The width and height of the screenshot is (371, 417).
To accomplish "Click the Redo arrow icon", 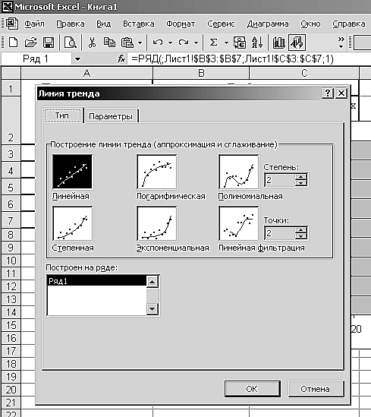I will click(184, 43).
